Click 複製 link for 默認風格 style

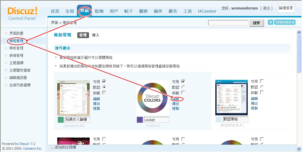pyautogui.click(x=254, y=108)
